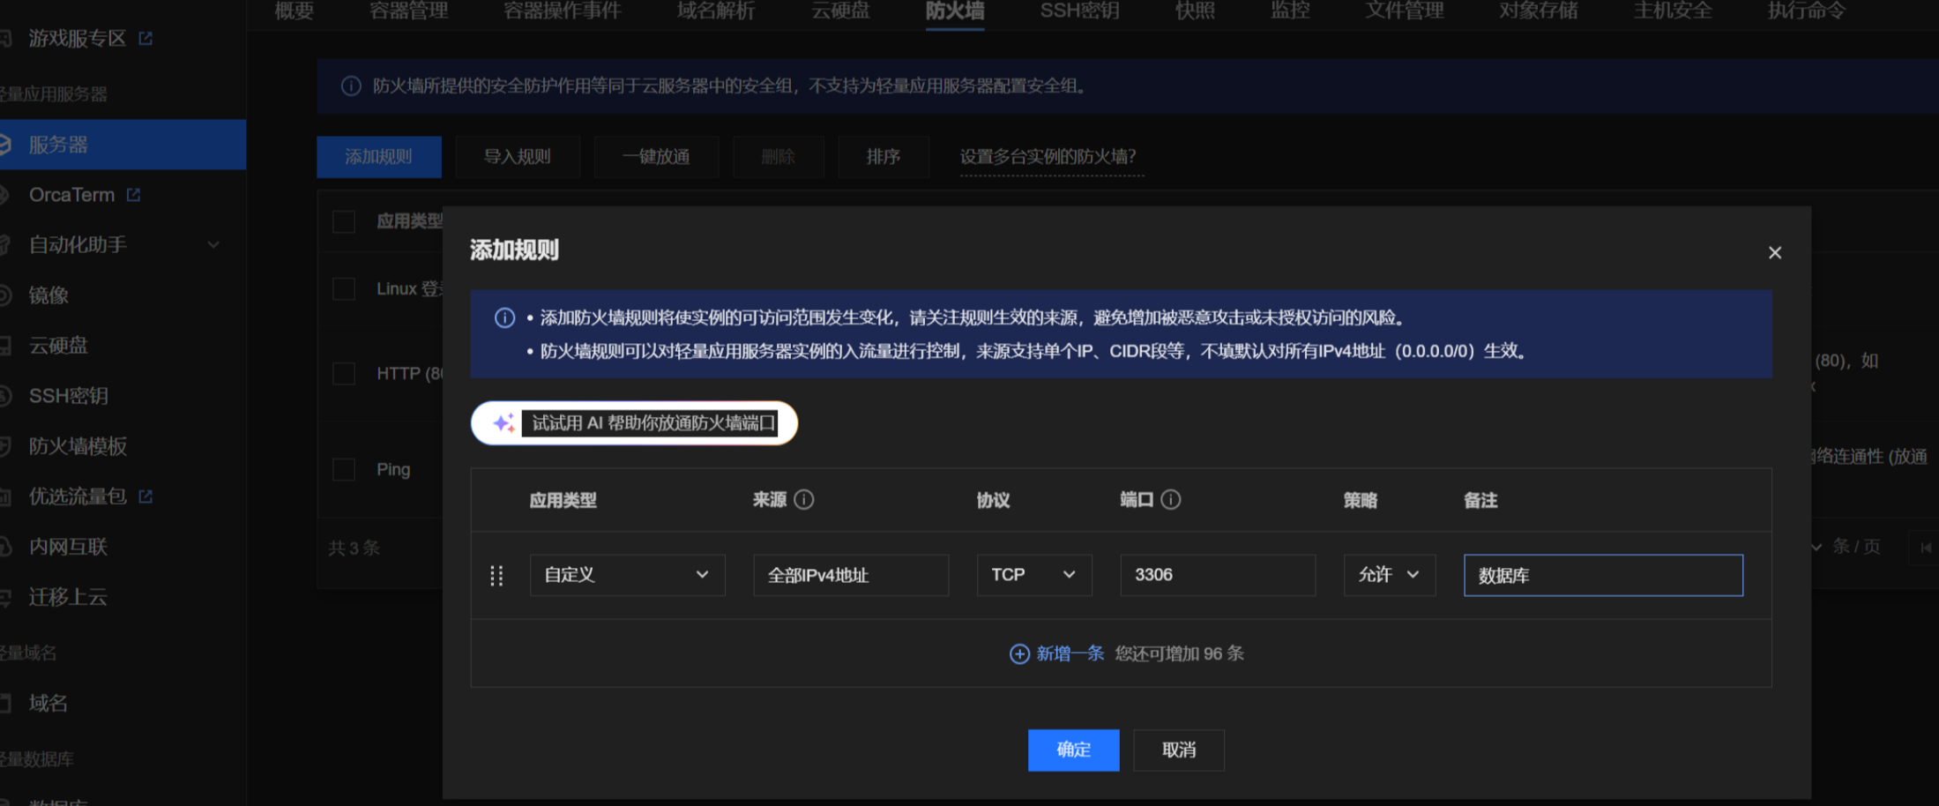Check the HTTP rule checkbox

point(343,373)
